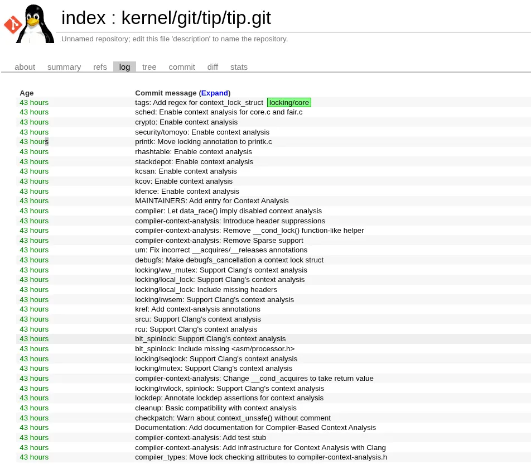This screenshot has height=464, width=531.
Task: Open the about page
Action: pos(25,66)
